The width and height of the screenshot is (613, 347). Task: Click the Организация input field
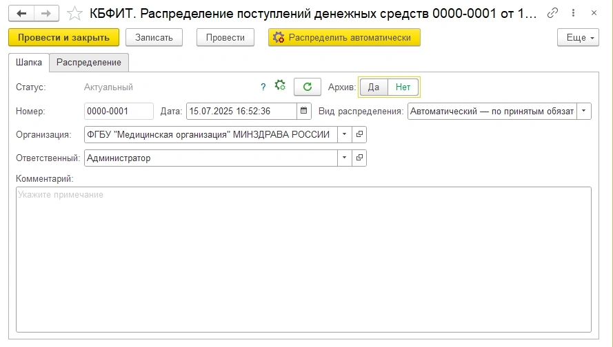coord(211,134)
